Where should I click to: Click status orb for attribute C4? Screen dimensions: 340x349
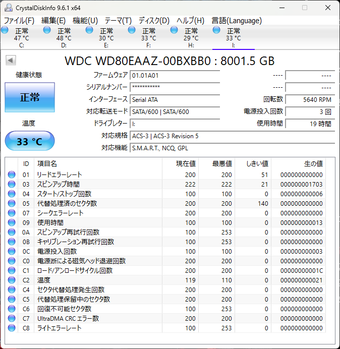[12, 289]
